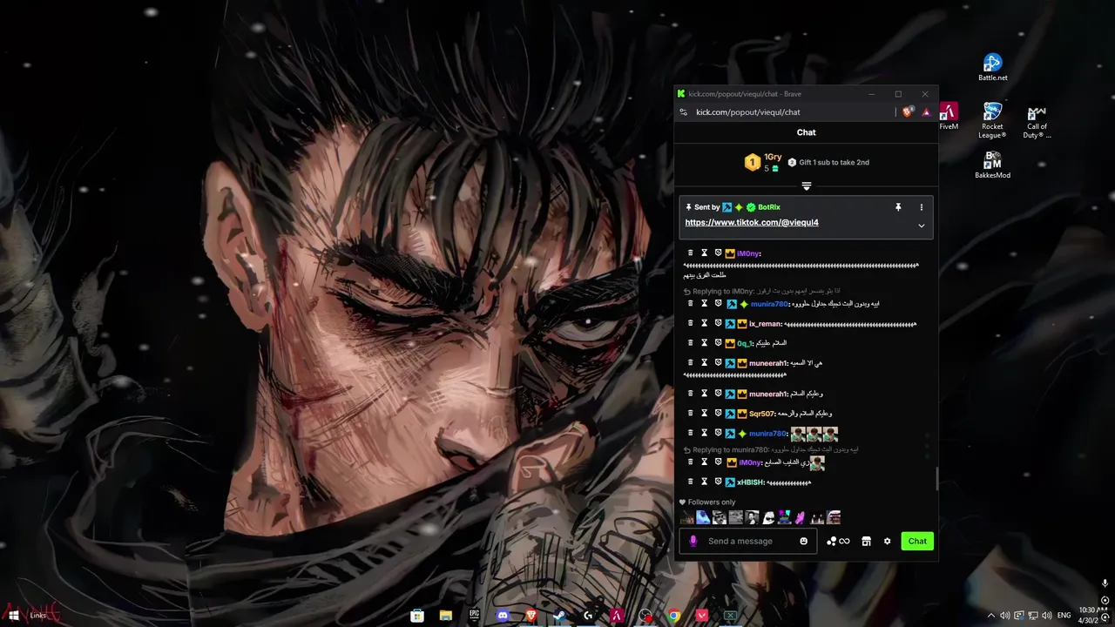
Task: Open chat settings gear icon
Action: (887, 542)
